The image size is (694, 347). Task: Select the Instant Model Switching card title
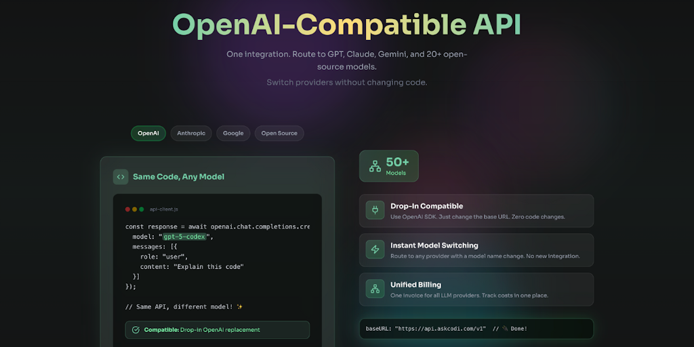[434, 245]
